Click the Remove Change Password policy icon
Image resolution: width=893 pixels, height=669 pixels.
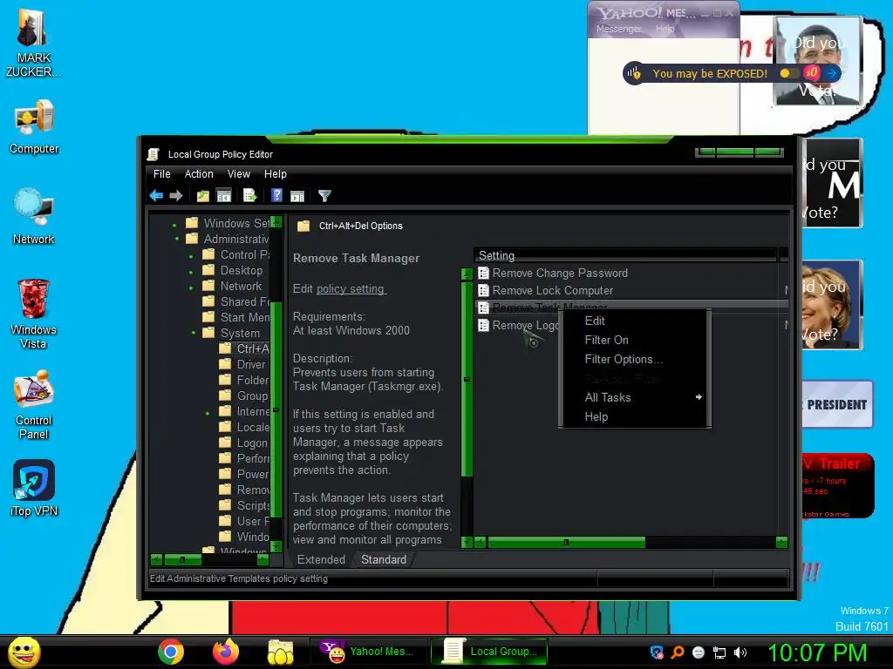point(483,273)
